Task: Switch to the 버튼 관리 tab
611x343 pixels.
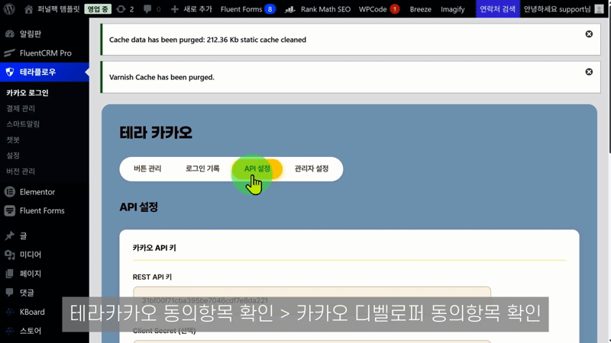Action: [147, 168]
